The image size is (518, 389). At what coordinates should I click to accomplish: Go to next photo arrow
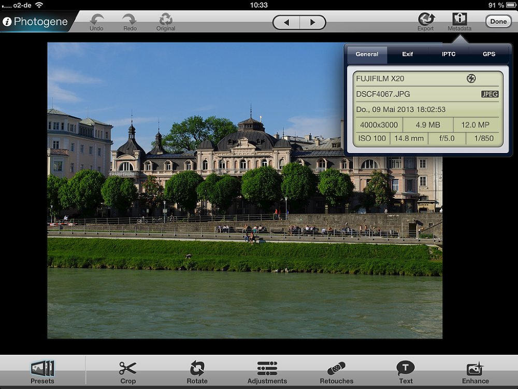pos(312,22)
